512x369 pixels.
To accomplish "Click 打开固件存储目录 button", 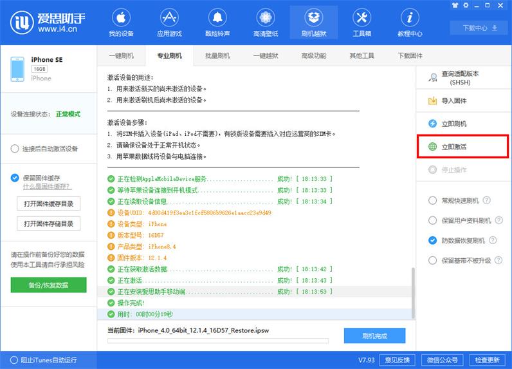I will pos(48,223).
